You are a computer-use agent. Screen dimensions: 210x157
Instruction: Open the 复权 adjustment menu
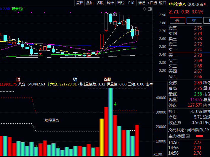(x=80, y=3)
